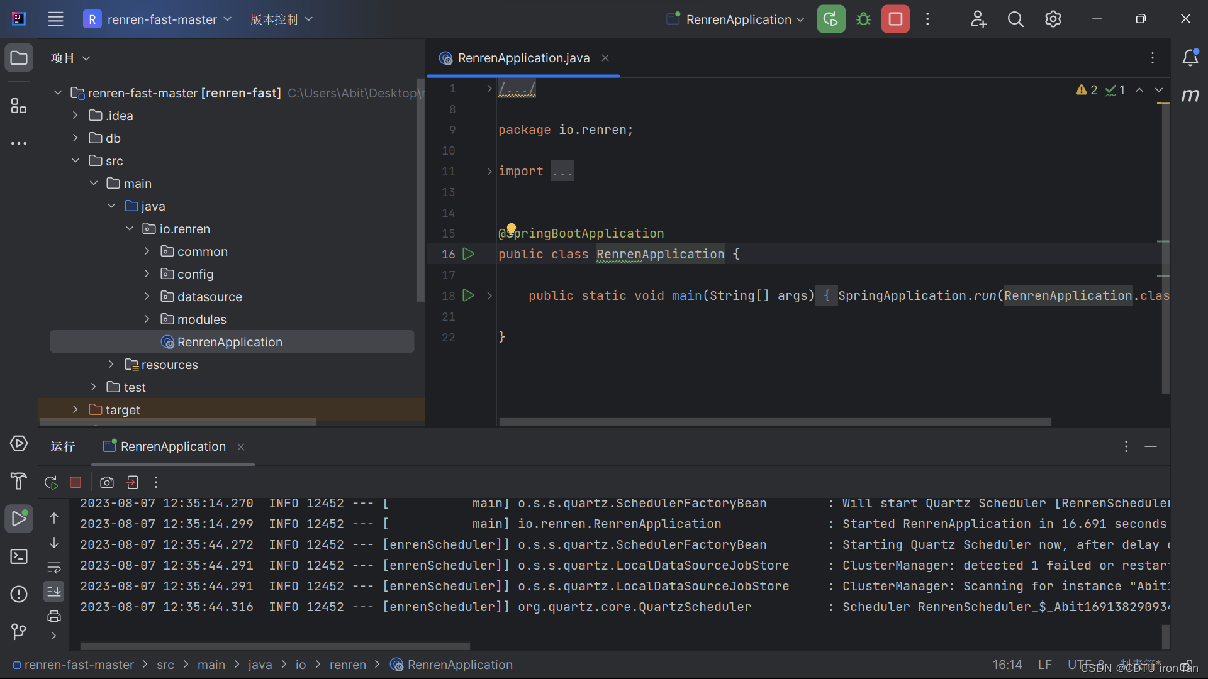1208x679 pixels.
Task: Rerun RenrenApplication from top toolbar
Action: point(830,19)
